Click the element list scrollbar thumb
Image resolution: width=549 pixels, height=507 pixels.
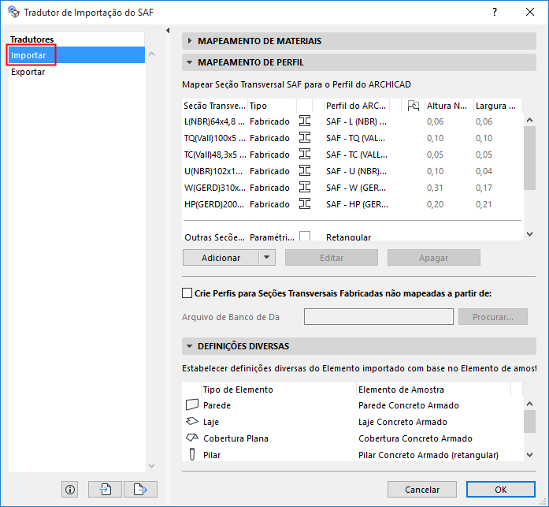[x=530, y=422]
